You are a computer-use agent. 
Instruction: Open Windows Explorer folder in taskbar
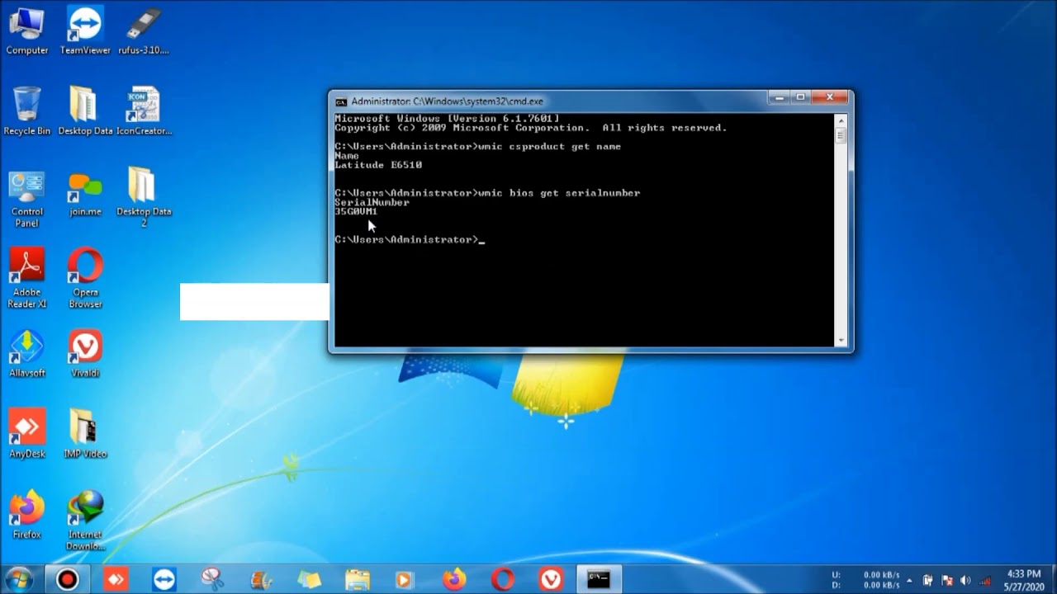tap(358, 579)
